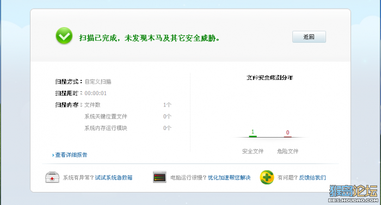
Task: Open the 优化加速帮您解决 link
Action: coord(229,178)
